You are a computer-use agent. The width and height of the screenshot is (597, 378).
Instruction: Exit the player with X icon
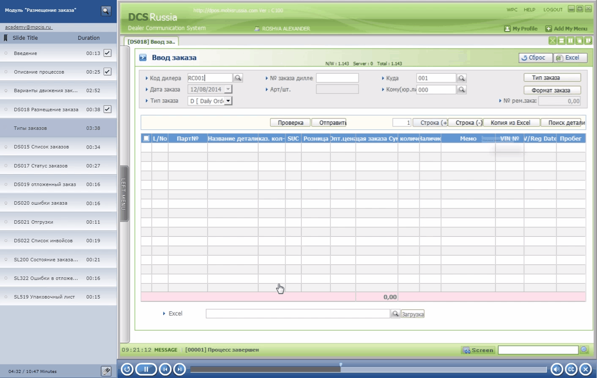[586, 369]
